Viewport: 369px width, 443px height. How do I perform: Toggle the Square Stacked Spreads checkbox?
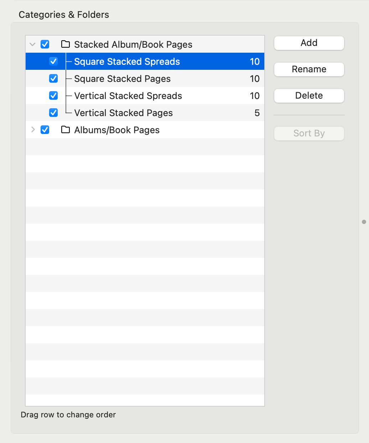[53, 61]
